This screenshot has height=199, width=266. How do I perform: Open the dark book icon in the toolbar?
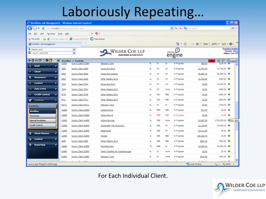pyautogui.click(x=47, y=60)
